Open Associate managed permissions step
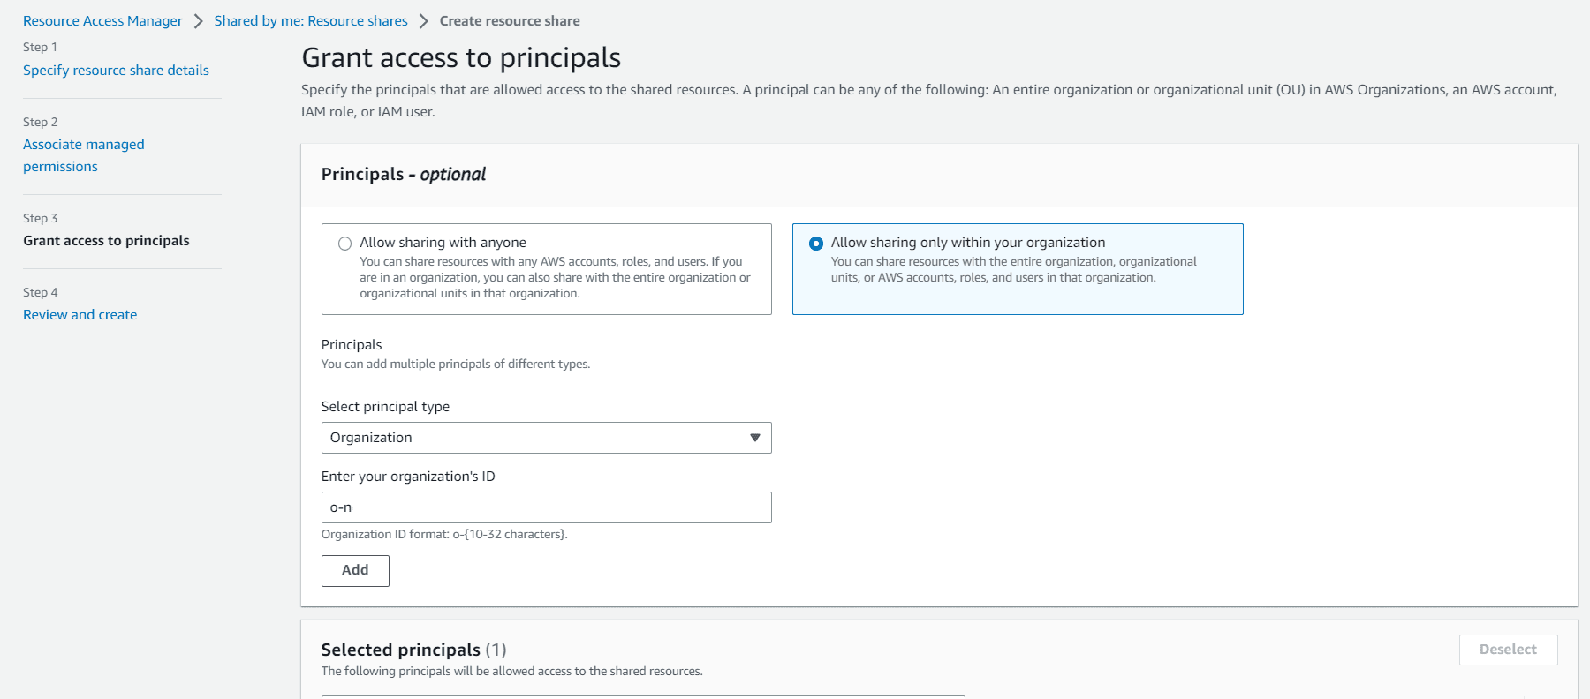The width and height of the screenshot is (1590, 699). point(84,155)
